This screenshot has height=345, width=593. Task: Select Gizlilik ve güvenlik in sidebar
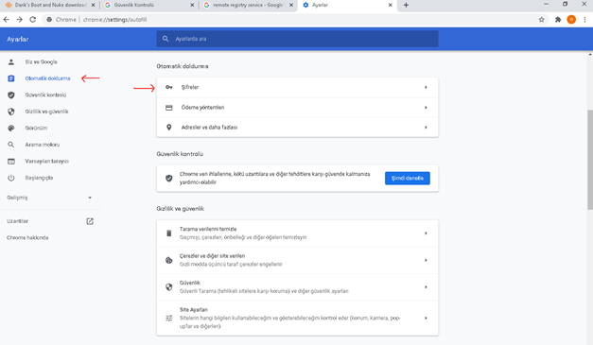(46, 112)
